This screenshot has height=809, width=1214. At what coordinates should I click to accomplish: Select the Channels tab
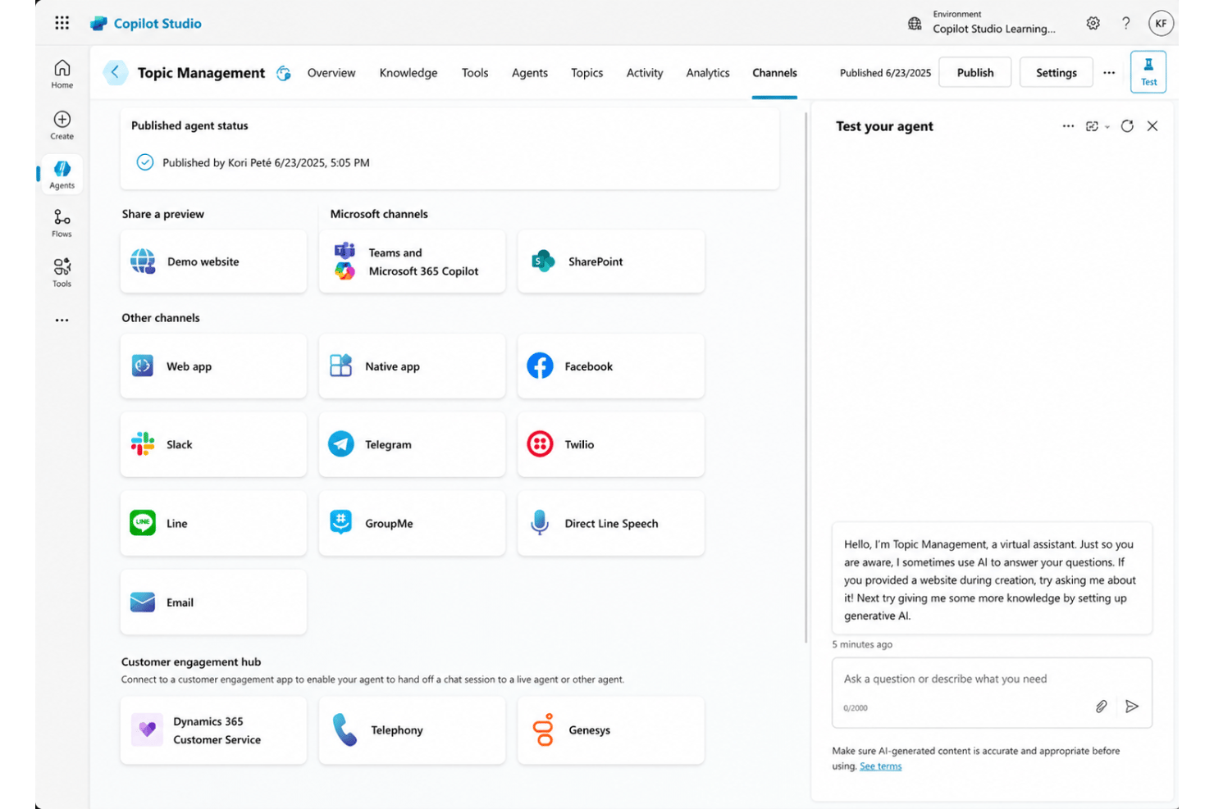[x=774, y=73]
